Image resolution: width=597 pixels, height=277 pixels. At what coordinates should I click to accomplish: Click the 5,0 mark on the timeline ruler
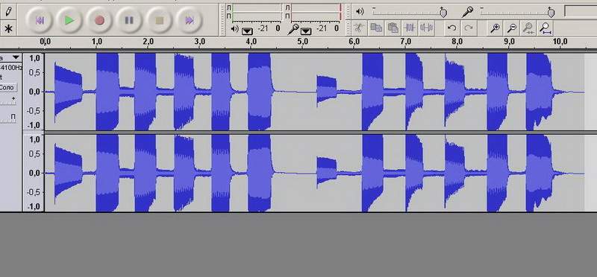tap(302, 42)
